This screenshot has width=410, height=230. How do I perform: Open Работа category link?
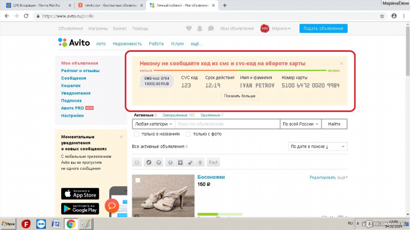click(156, 44)
